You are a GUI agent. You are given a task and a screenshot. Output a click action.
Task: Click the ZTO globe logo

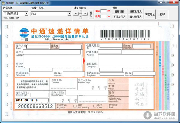point(24,33)
